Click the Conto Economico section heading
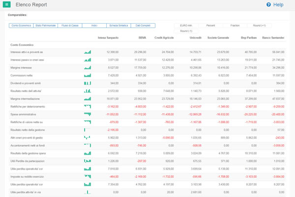 (22, 45)
